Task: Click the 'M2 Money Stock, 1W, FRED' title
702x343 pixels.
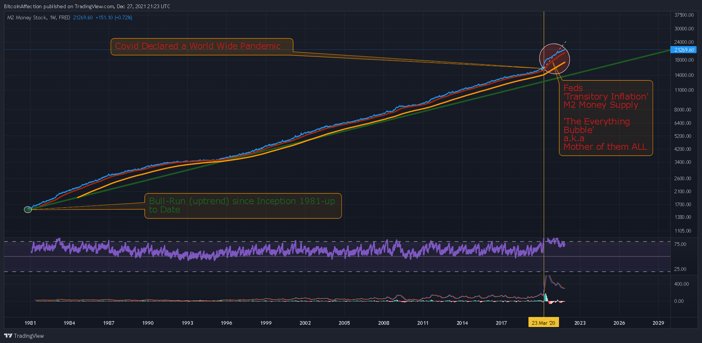Action: (x=39, y=17)
